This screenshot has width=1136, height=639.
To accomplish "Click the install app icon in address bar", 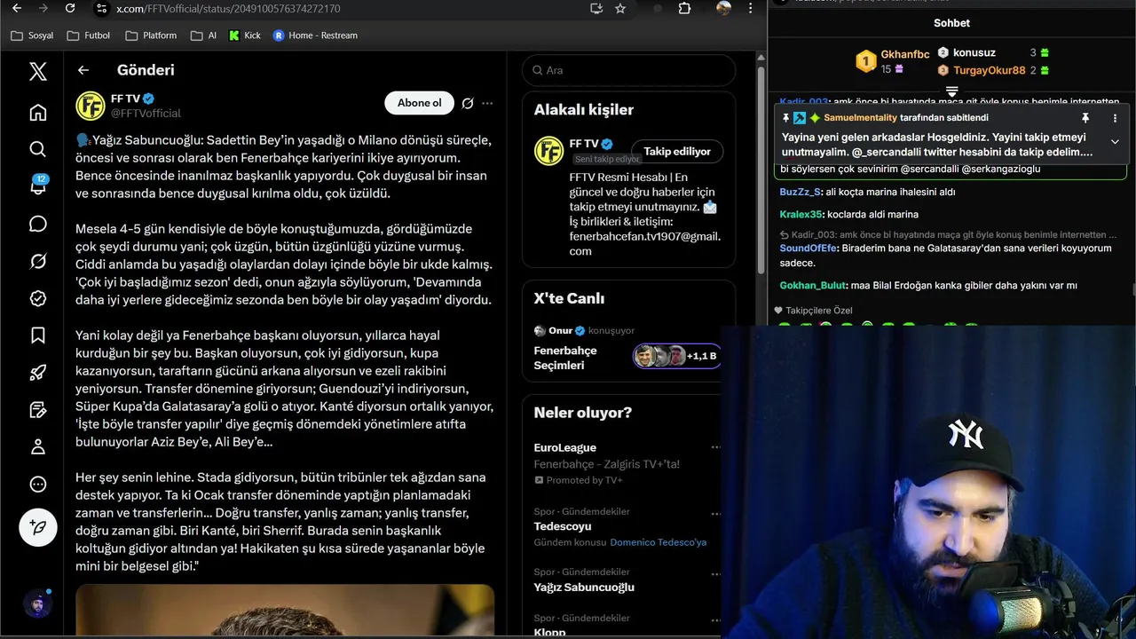I will point(596,8).
